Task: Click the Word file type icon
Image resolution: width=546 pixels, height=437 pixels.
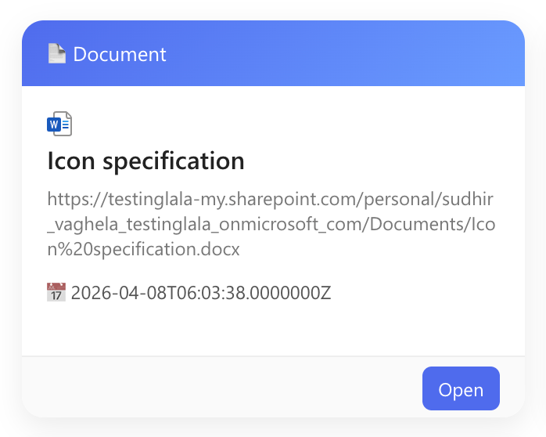Action: (x=59, y=124)
